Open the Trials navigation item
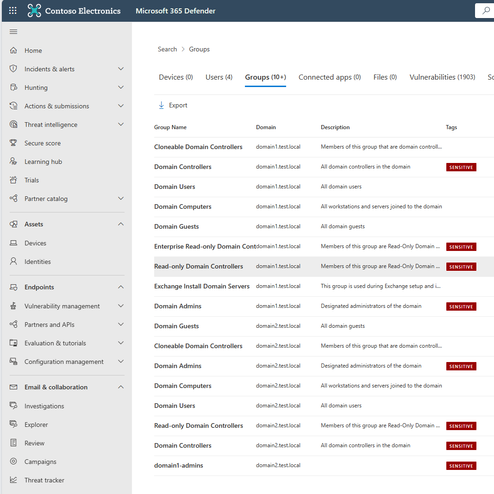The height and width of the screenshot is (494, 494). click(31, 180)
